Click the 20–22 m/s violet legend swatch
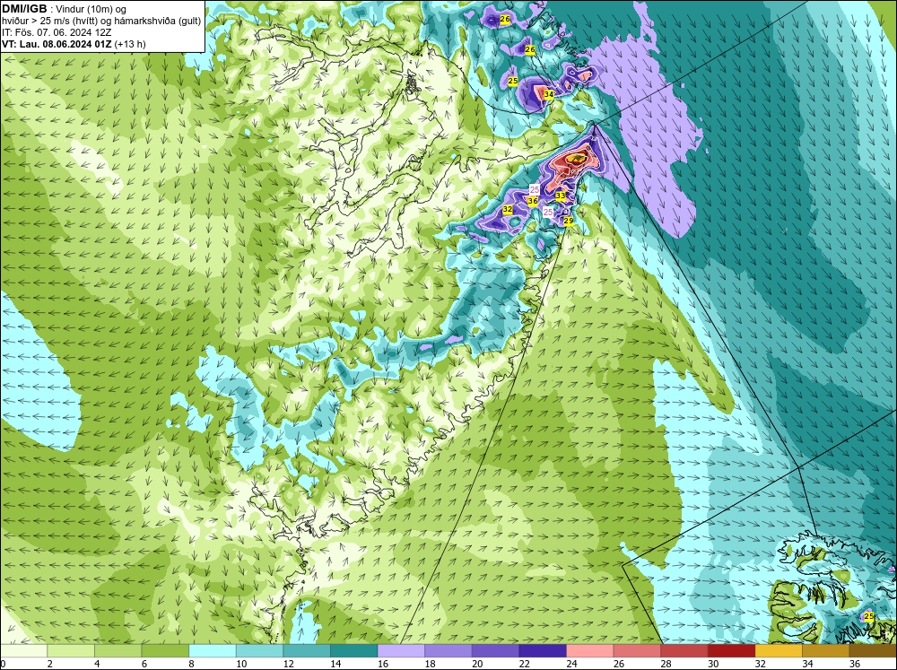Viewport: 897px width, 670px height. 495,650
